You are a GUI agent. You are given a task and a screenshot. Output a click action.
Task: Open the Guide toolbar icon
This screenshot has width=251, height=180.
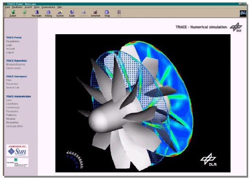point(72,12)
